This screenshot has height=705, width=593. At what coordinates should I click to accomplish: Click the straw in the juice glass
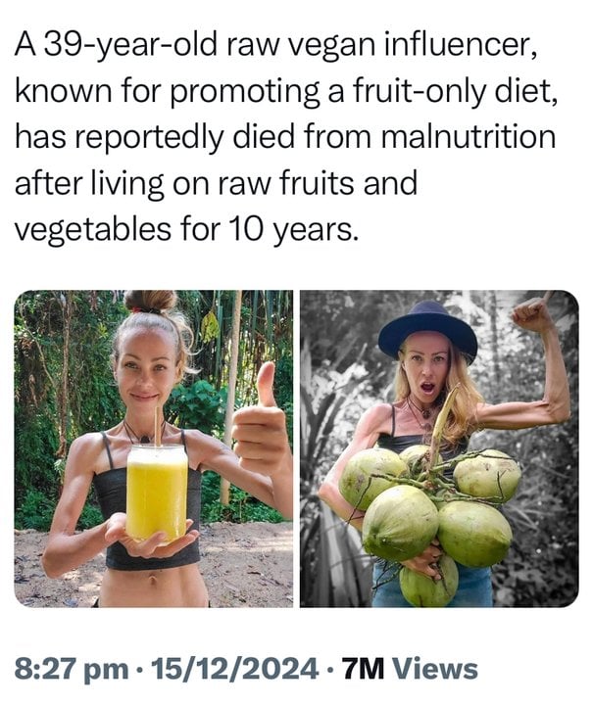click(x=158, y=426)
